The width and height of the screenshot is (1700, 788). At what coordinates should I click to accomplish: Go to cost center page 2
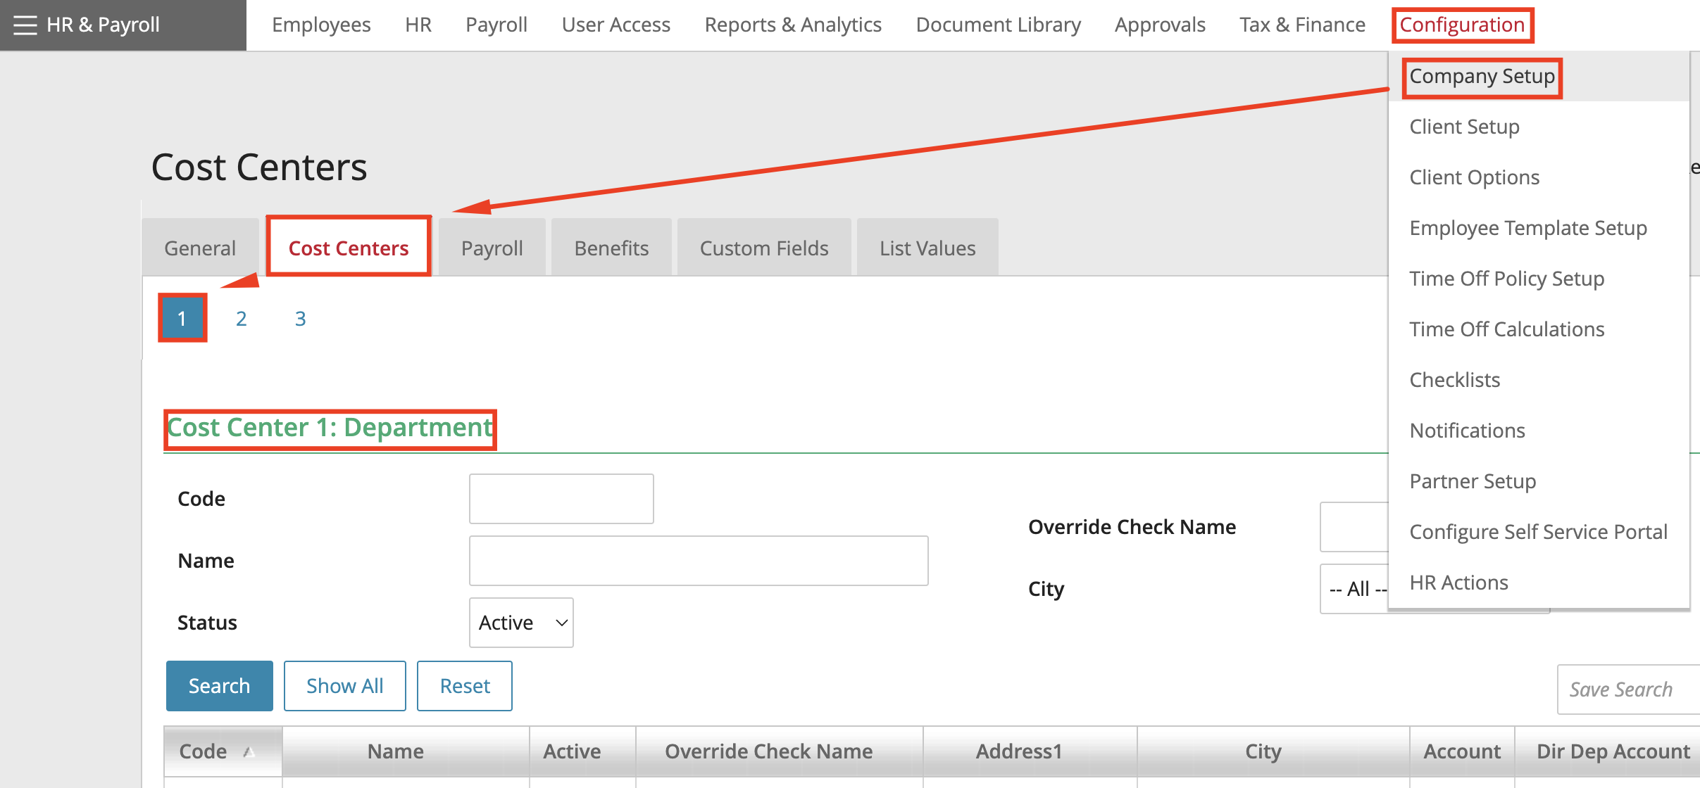241,319
